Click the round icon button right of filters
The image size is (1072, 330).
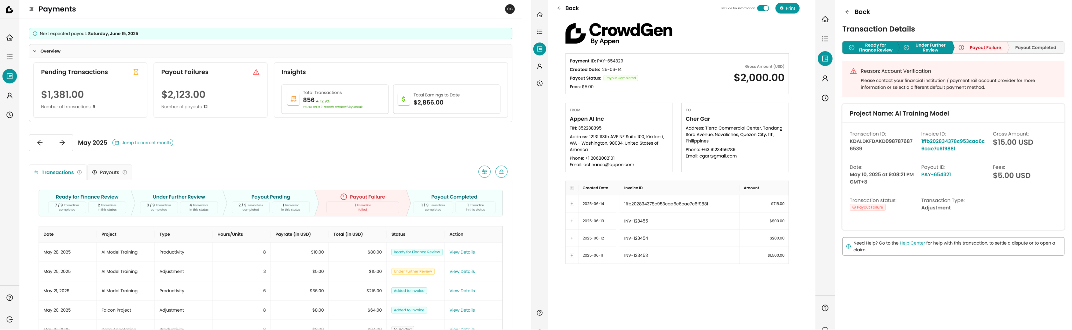501,172
